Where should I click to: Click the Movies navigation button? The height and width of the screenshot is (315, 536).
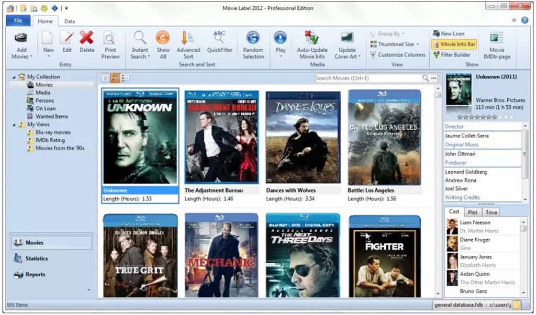[x=52, y=243]
